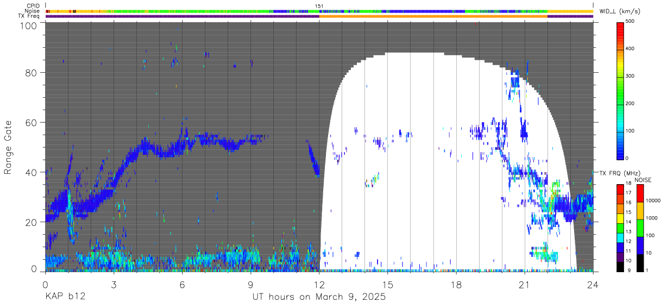Click the 1000 tick on the NOISE legend
Screen dimensions: 667x308
coord(652,218)
